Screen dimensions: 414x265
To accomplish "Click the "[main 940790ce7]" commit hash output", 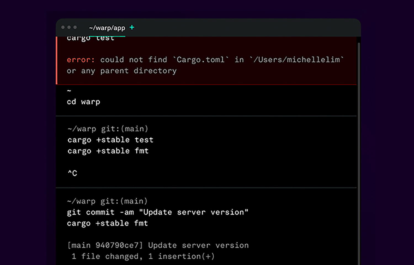I will pos(105,245).
